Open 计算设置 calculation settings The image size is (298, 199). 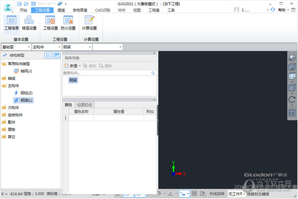point(89,23)
